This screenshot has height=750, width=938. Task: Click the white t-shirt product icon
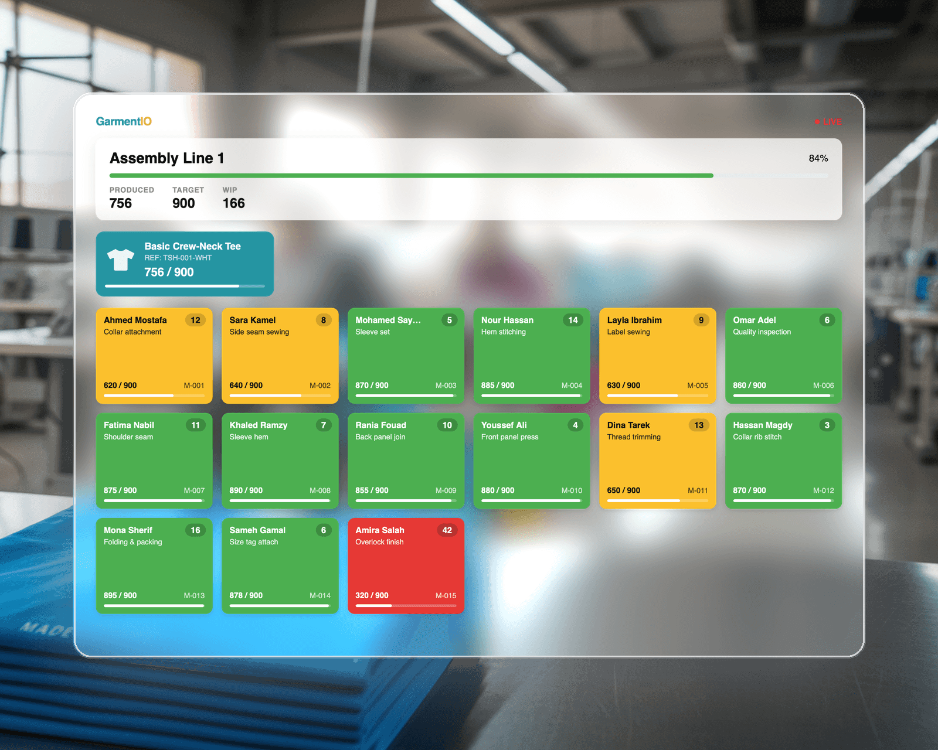121,259
